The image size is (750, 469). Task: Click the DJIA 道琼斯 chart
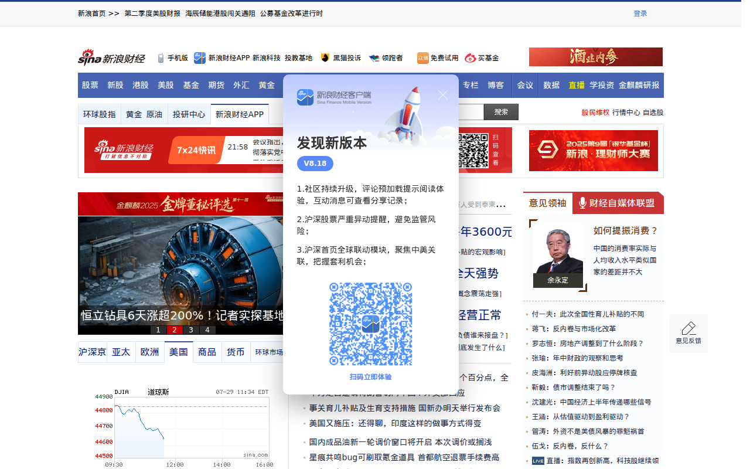pyautogui.click(x=182, y=427)
